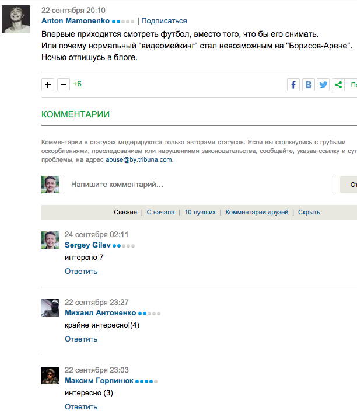Downvote the status with minus button
This screenshot has width=357, height=417.
click(x=64, y=85)
